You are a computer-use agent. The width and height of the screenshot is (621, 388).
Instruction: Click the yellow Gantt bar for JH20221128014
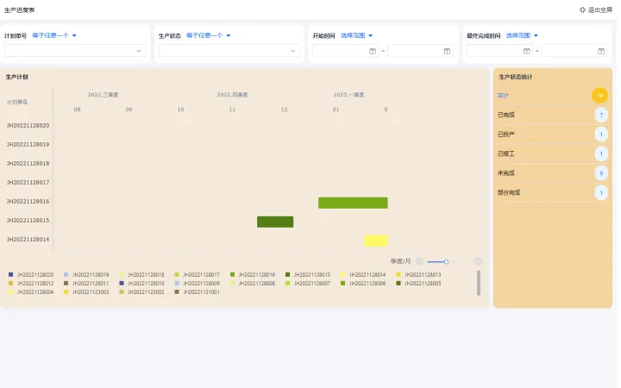click(x=376, y=241)
